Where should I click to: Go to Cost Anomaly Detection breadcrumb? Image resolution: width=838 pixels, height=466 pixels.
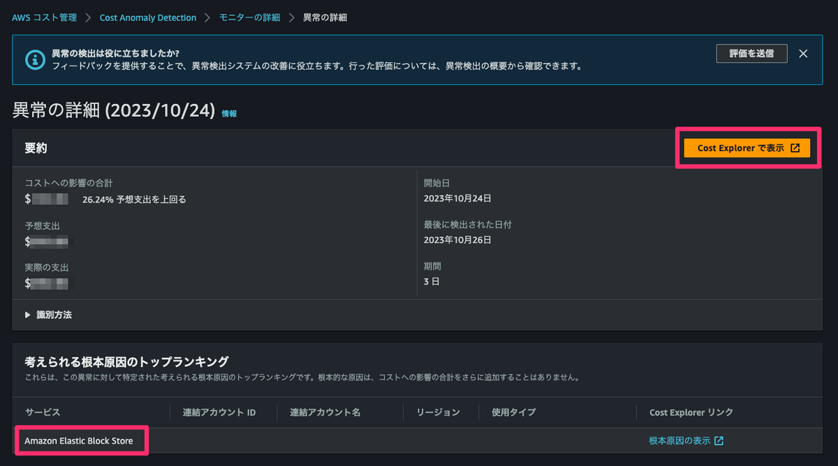[148, 17]
